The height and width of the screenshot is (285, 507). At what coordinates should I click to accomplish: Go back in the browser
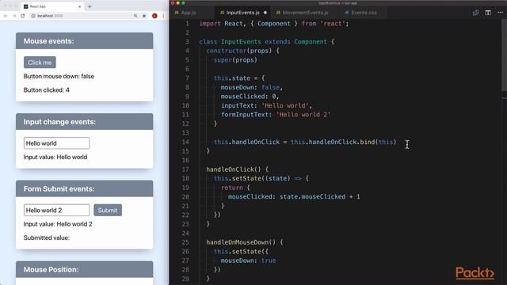6,16
